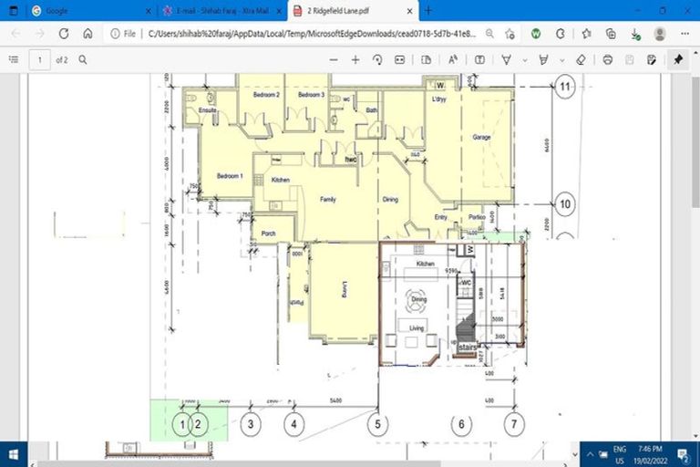Expand the Highlight tool options dropdown
The height and width of the screenshot is (467, 700).
pos(561,59)
